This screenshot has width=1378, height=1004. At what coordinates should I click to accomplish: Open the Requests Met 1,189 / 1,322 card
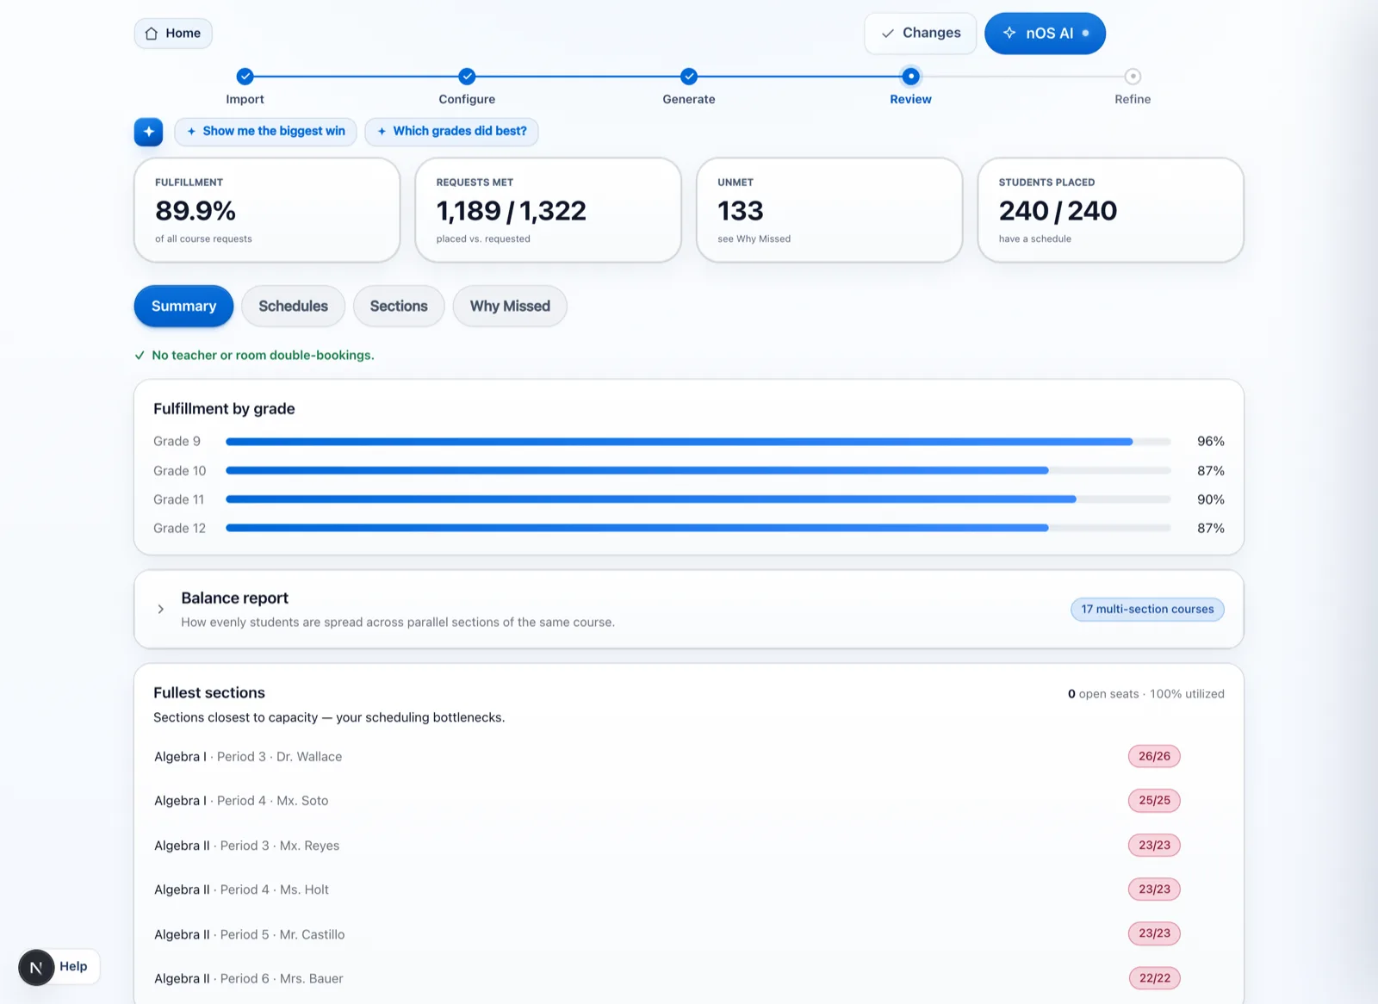pyautogui.click(x=548, y=210)
